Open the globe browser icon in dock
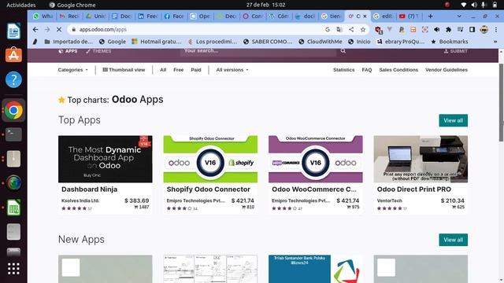504x283 pixels. coord(13,183)
